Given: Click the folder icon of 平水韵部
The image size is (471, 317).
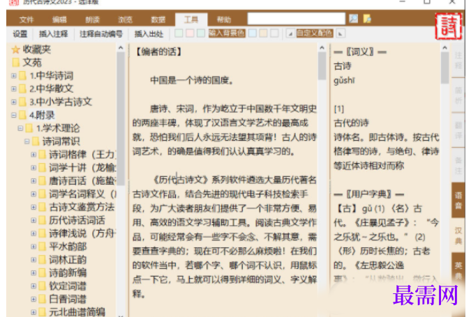Looking at the screenshot, I should [x=43, y=247].
